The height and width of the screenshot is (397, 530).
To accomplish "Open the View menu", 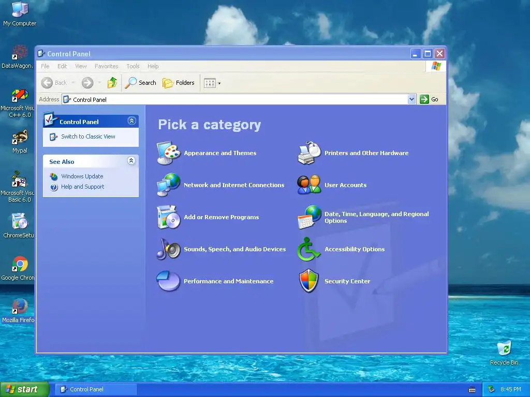I will pos(81,66).
